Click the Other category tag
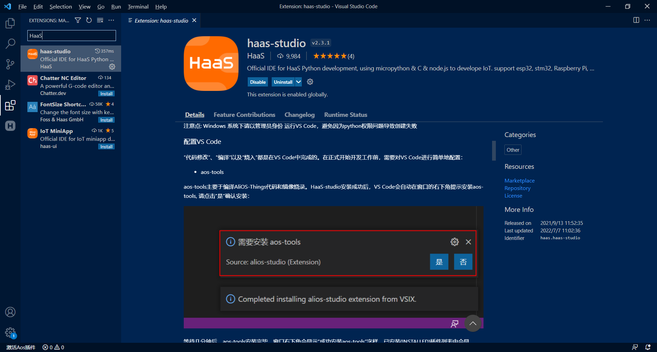This screenshot has height=352, width=657. pos(513,150)
